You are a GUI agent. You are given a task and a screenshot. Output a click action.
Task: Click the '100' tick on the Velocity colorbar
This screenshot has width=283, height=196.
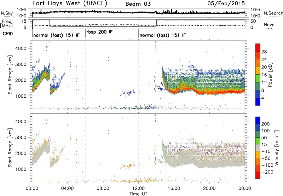266,131
